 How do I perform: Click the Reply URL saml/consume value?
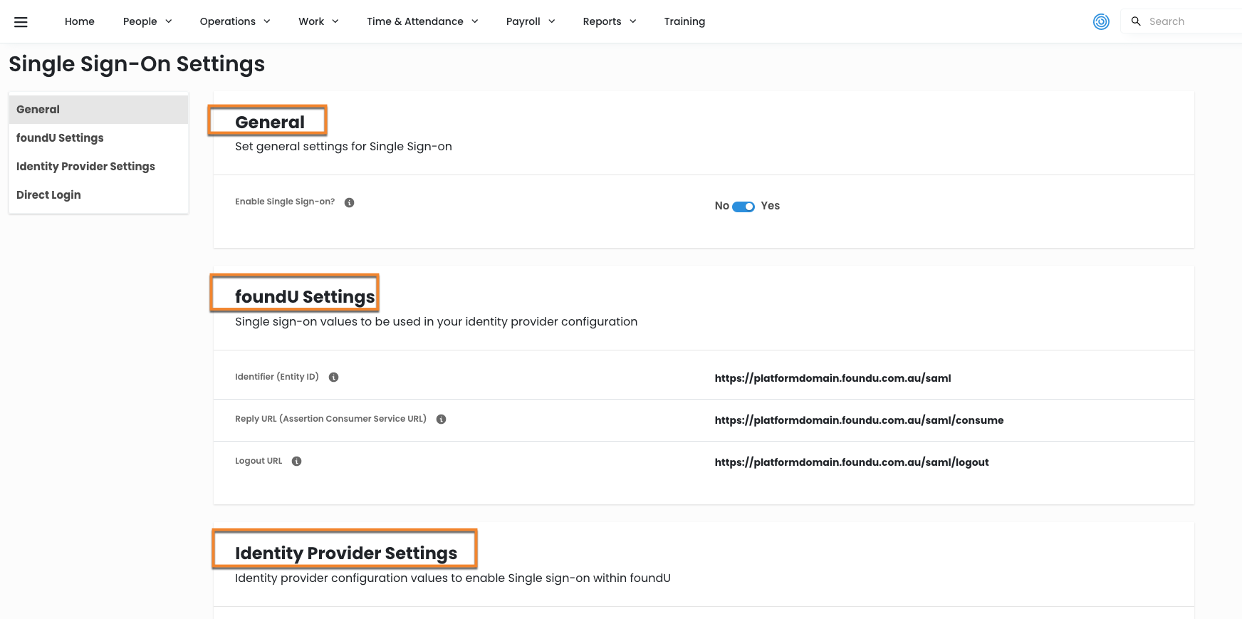(858, 420)
